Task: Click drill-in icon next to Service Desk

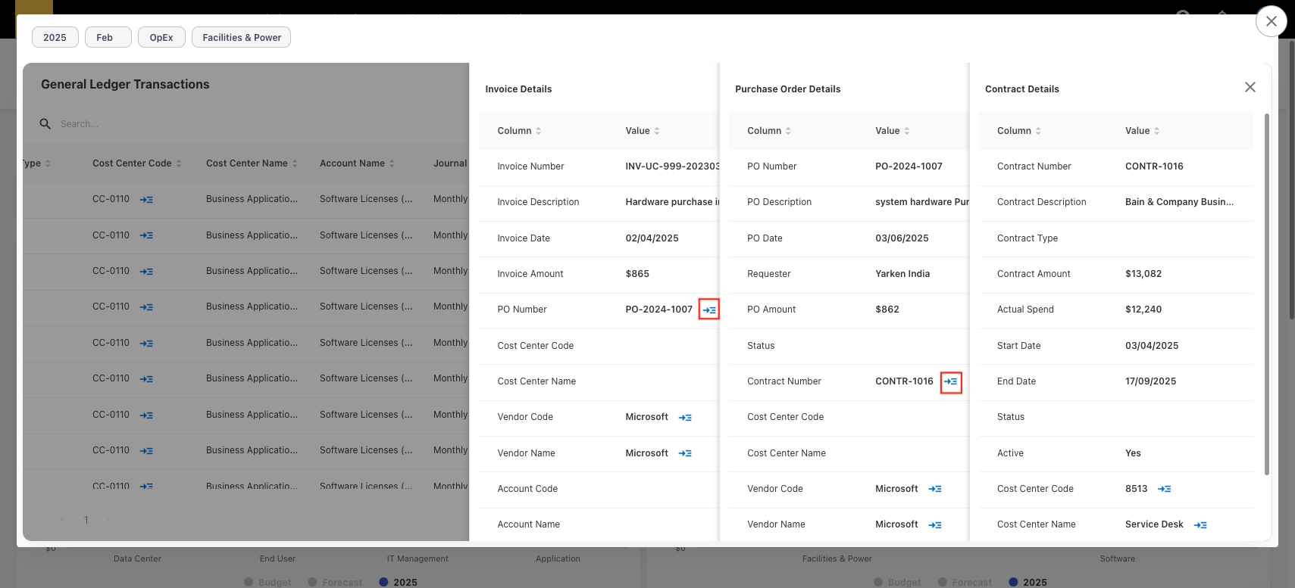Action: coord(1200,524)
